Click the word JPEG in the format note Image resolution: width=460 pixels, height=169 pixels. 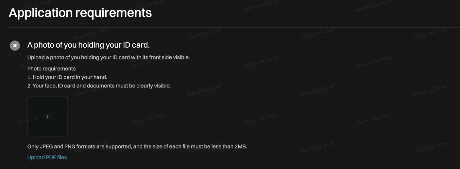click(x=45, y=146)
